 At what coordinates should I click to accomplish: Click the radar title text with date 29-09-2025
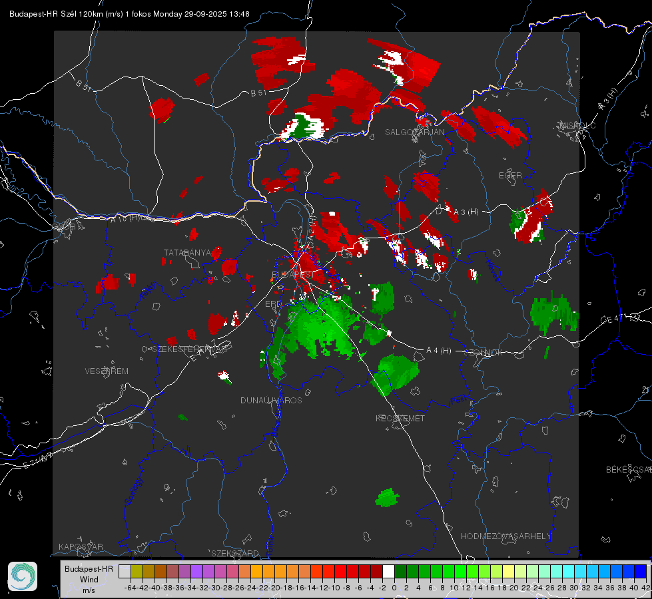tap(129, 14)
